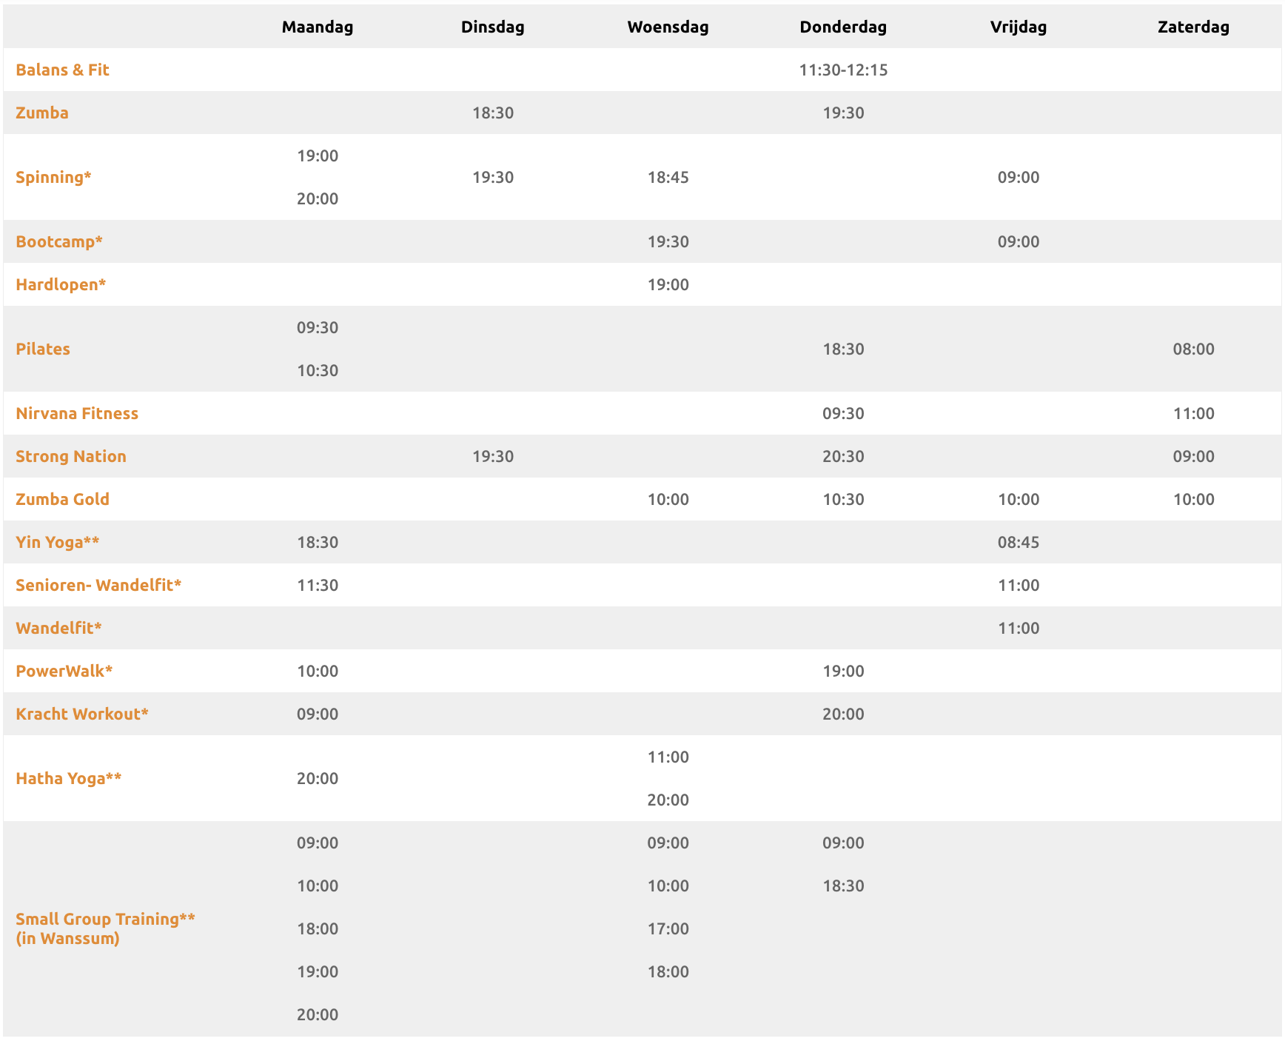Click Small Group Training's Donderdag 18:30 time

(x=843, y=886)
